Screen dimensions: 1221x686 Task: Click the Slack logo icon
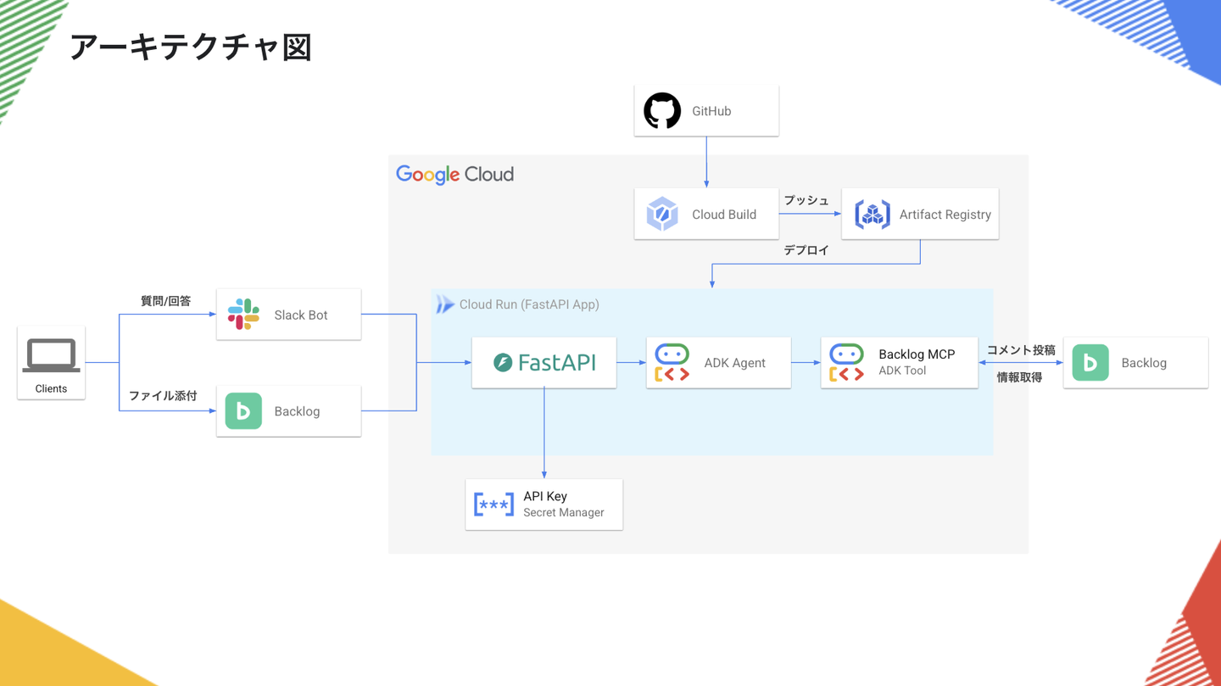coord(243,315)
